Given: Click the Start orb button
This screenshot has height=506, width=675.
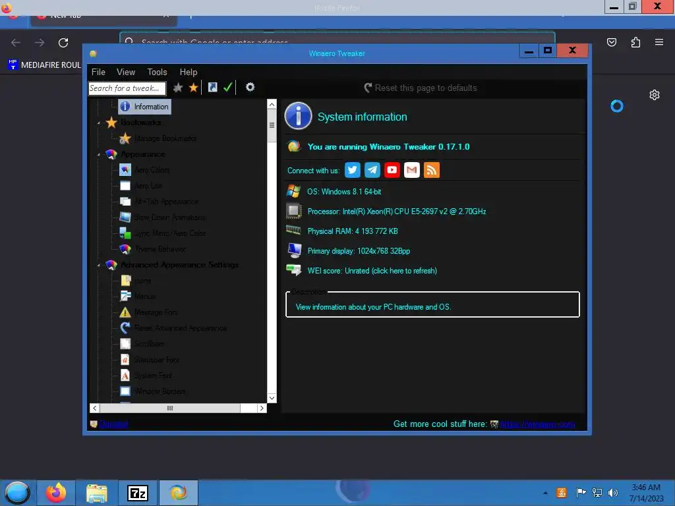Looking at the screenshot, I should click(x=17, y=493).
